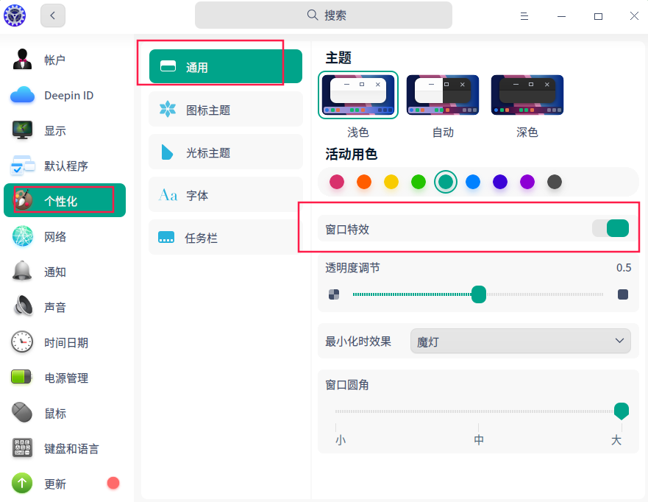The width and height of the screenshot is (648, 502).
Task: Click the 搜索 search field
Action: pyautogui.click(x=324, y=15)
